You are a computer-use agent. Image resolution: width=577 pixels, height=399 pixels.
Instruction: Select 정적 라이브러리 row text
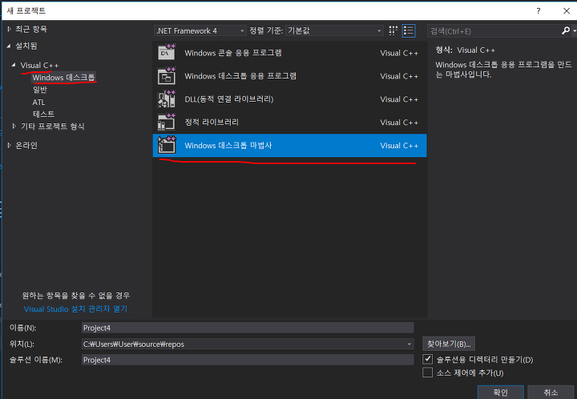[x=212, y=122]
